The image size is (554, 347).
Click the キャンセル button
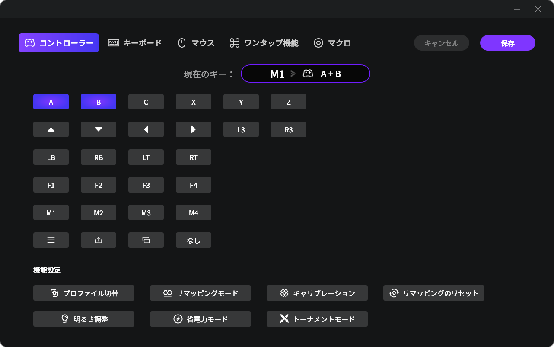tap(441, 43)
